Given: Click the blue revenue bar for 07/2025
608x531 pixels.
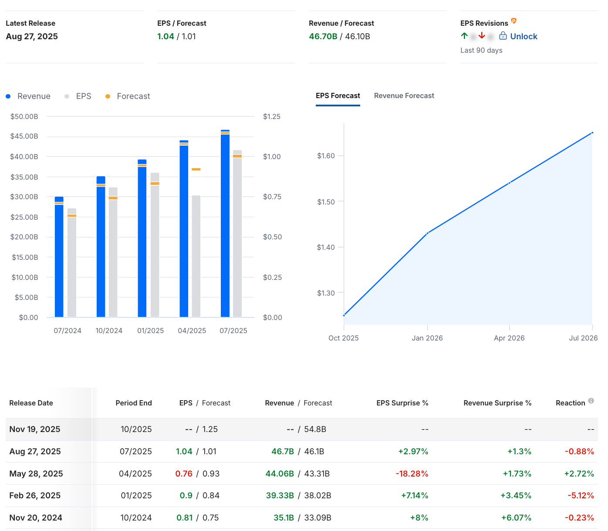Looking at the screenshot, I should tap(225, 223).
